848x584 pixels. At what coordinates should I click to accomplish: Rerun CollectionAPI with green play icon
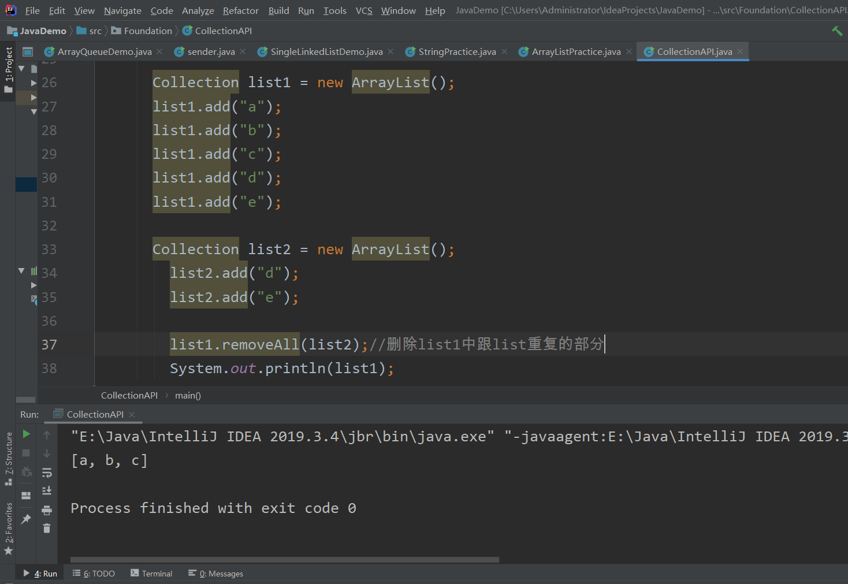(x=26, y=434)
